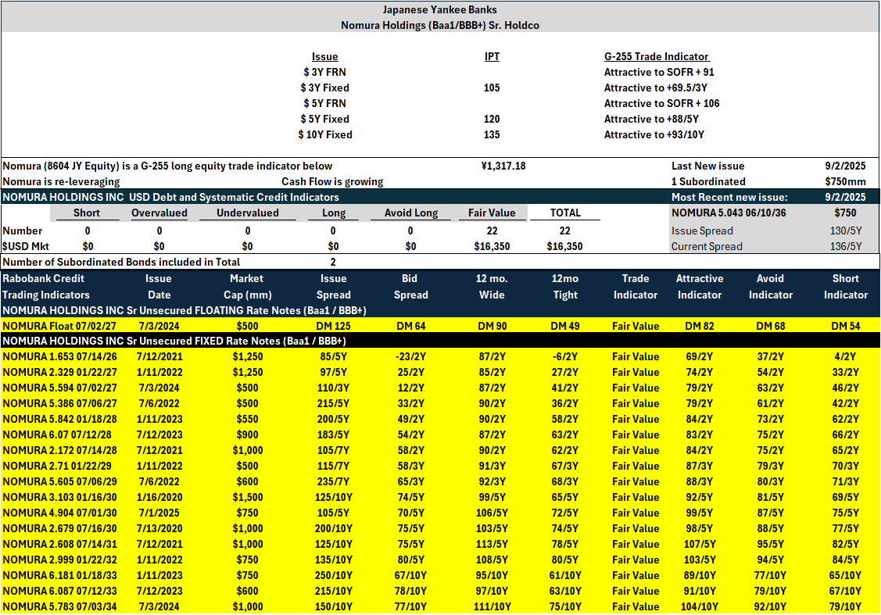Select the -23/2Y bid spread cell

[x=410, y=356]
